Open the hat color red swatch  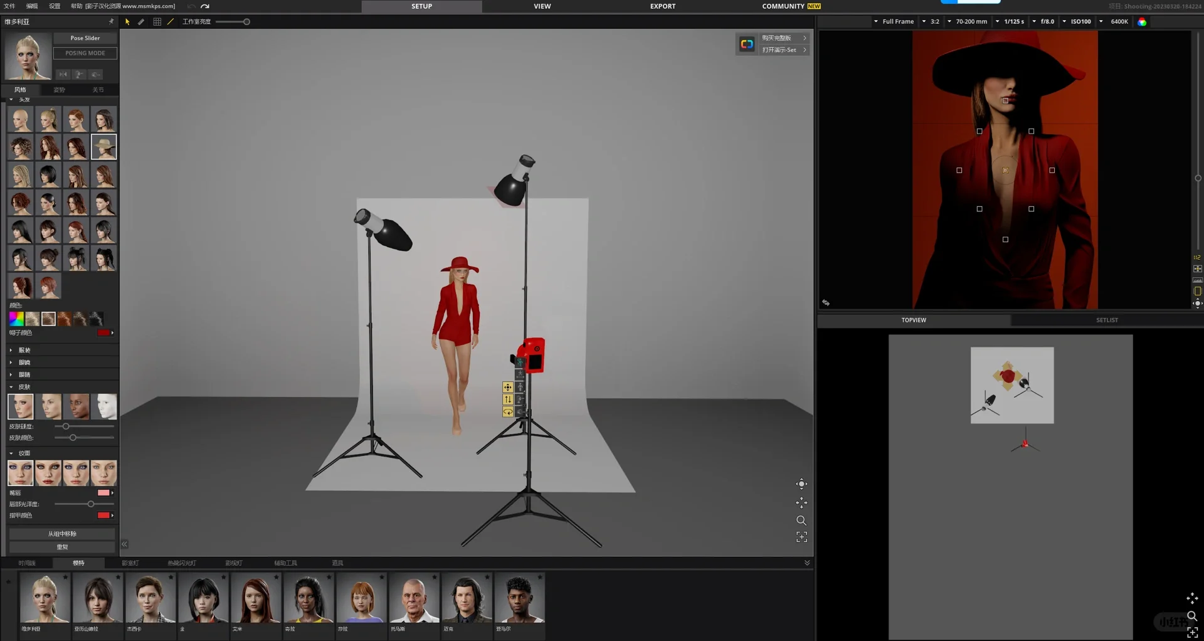(x=104, y=333)
